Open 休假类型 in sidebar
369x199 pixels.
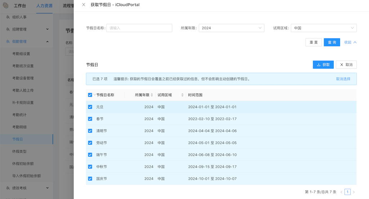click(19, 151)
